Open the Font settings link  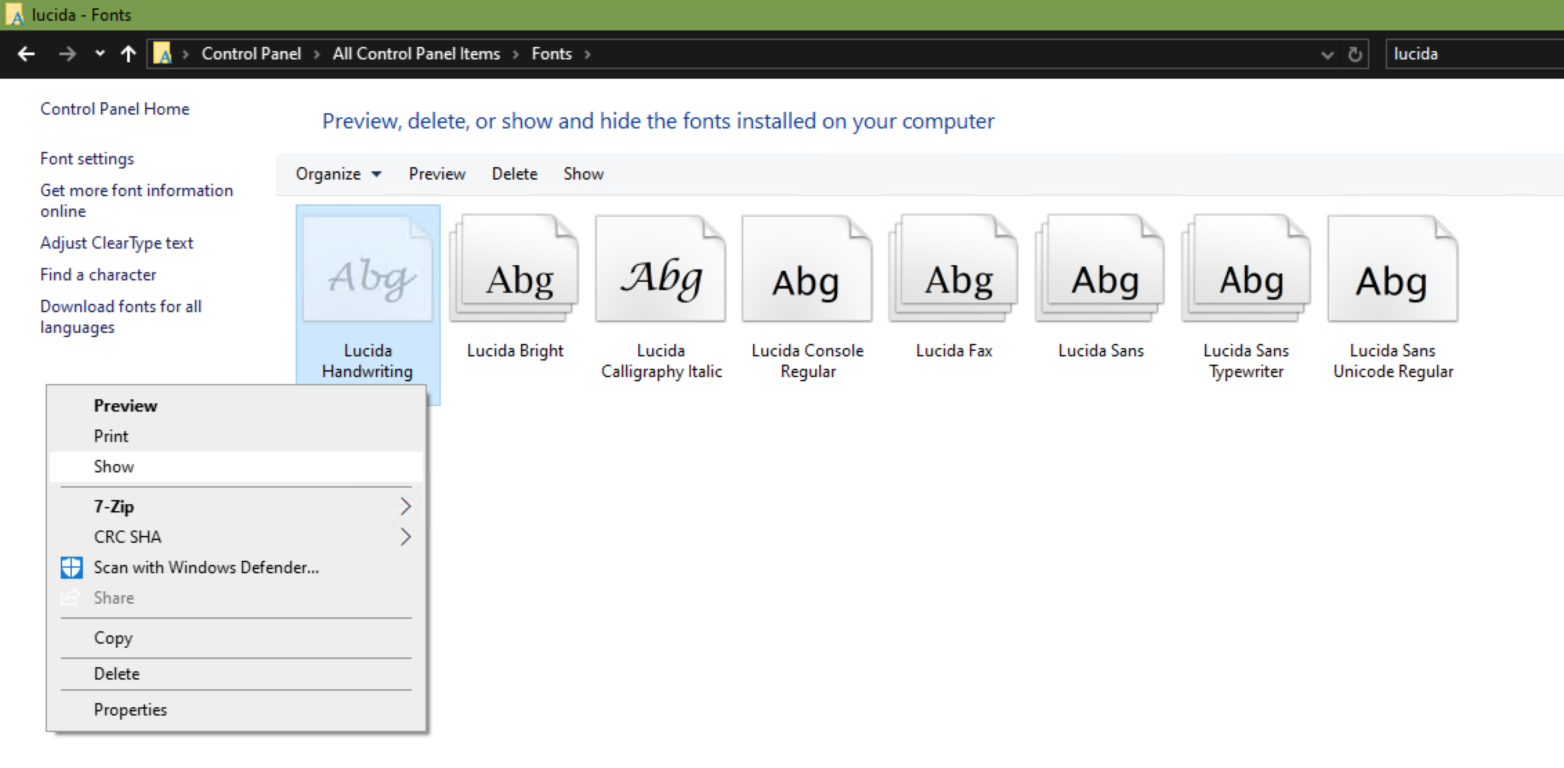(87, 159)
